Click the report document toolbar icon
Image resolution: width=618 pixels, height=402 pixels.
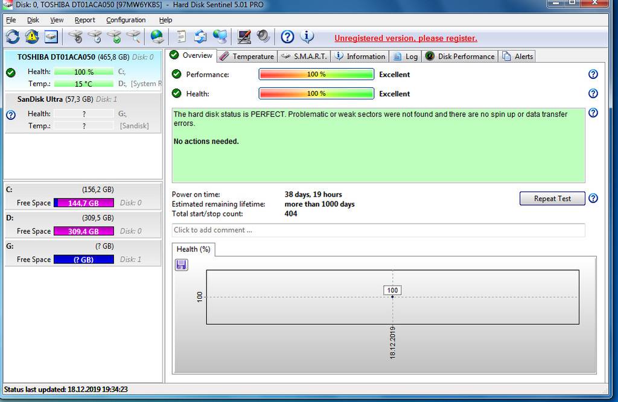click(181, 37)
